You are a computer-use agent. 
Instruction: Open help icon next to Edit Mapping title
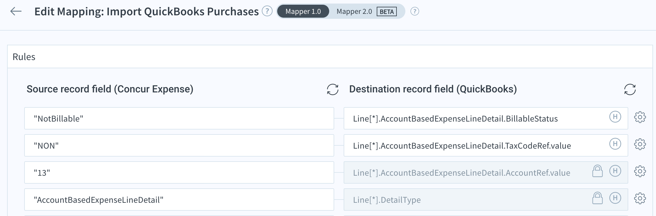click(x=267, y=11)
